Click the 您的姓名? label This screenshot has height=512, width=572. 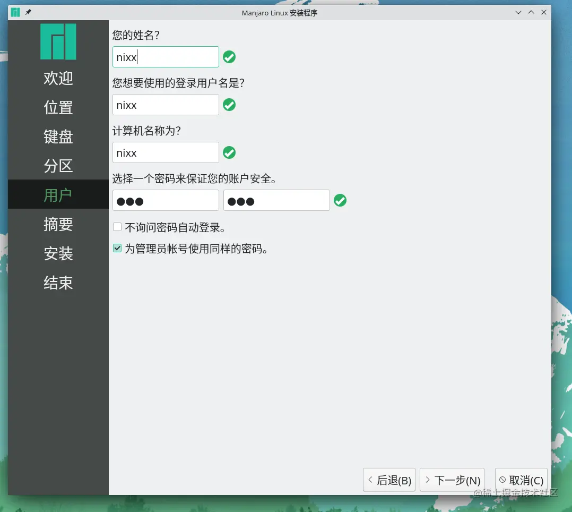pos(136,35)
